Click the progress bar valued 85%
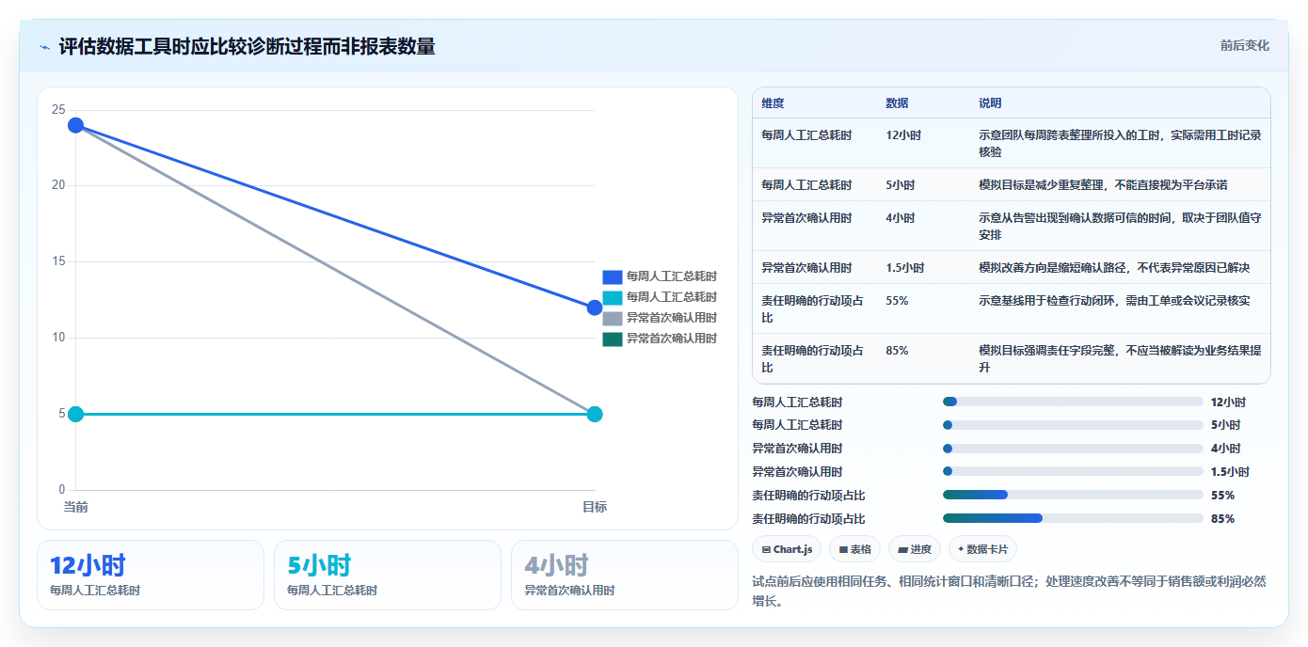 click(1073, 518)
